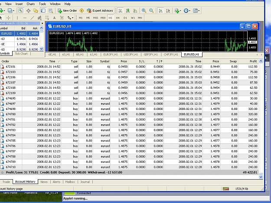Sort history by Profit column header

(x=248, y=61)
